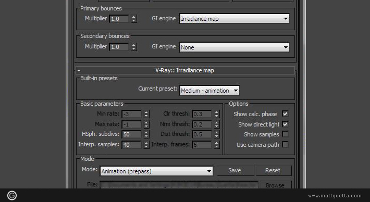Toggle Show direct light checkbox
Image resolution: width=370 pixels, height=202 pixels.
point(285,124)
